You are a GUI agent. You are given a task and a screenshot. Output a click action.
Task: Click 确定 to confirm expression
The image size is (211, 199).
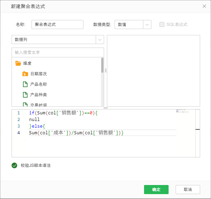(156, 190)
